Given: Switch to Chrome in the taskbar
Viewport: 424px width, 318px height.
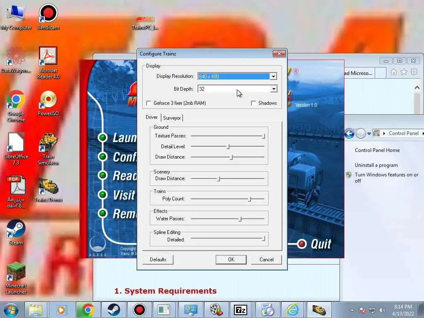Looking at the screenshot, I should tap(88, 310).
